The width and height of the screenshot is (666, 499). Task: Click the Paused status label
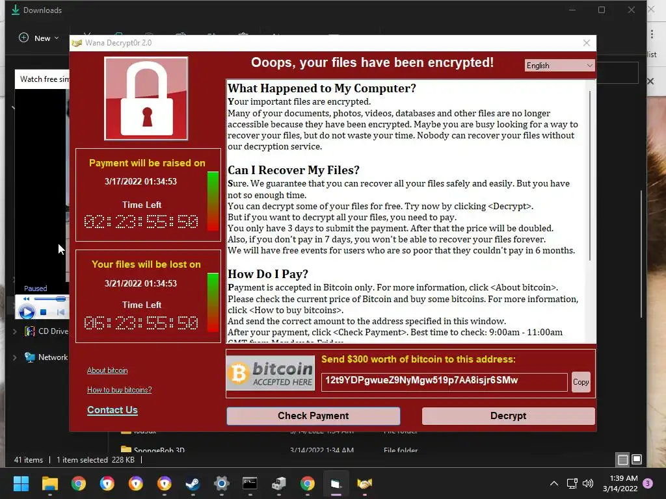35,288
